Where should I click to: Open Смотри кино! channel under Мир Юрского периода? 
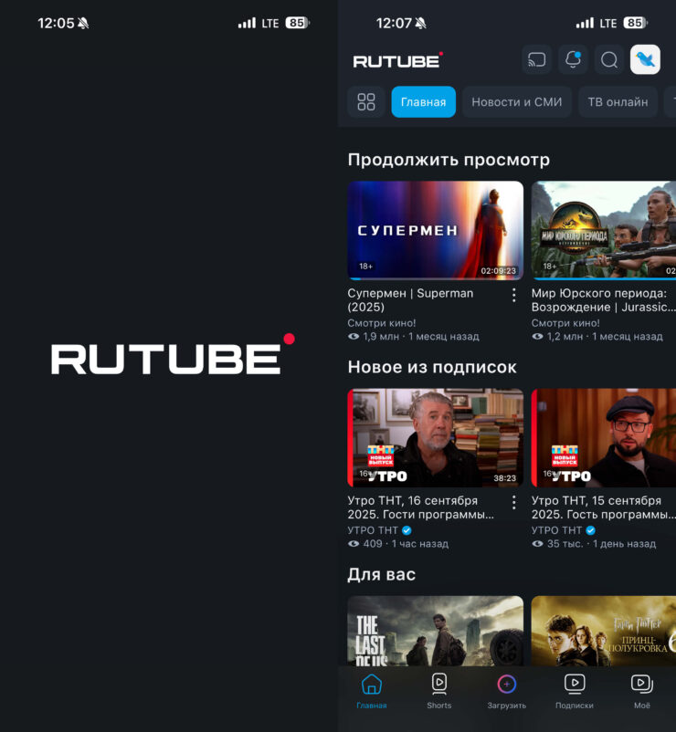pyautogui.click(x=565, y=323)
